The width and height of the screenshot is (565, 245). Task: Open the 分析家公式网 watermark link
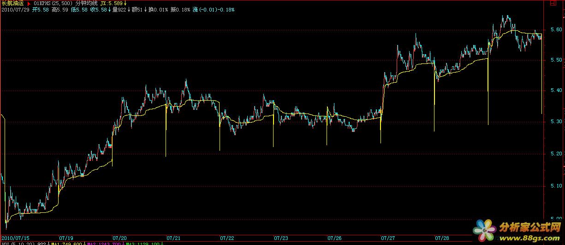529,227
